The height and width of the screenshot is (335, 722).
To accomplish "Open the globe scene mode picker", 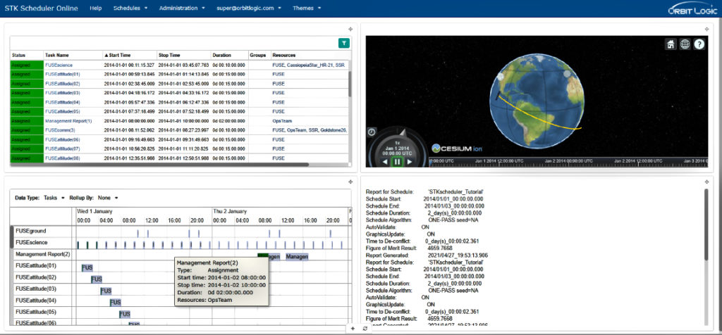I will click(685, 44).
